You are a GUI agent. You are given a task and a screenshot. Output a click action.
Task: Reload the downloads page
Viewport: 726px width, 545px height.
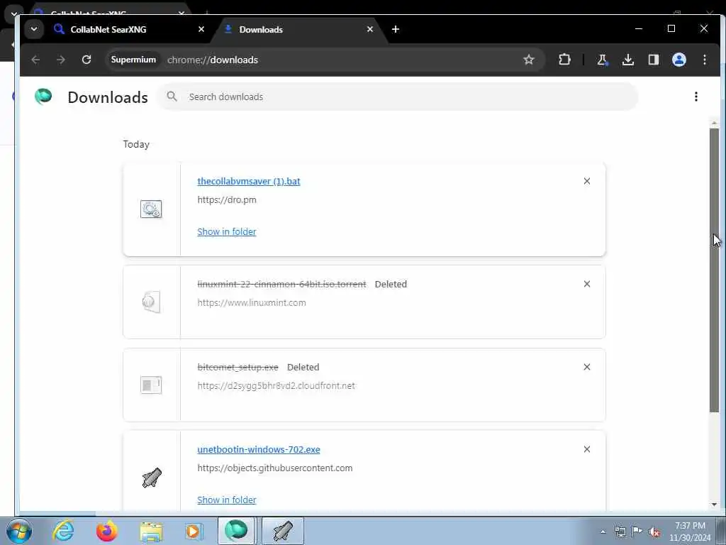click(x=86, y=60)
